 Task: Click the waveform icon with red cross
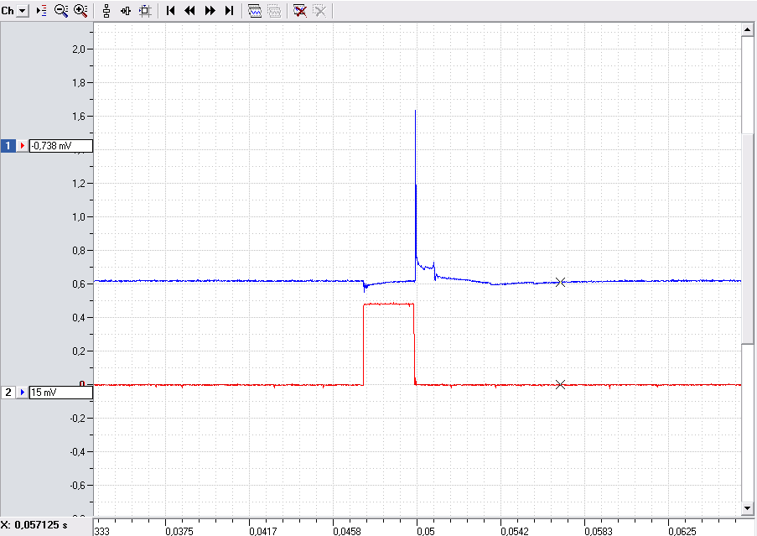300,11
